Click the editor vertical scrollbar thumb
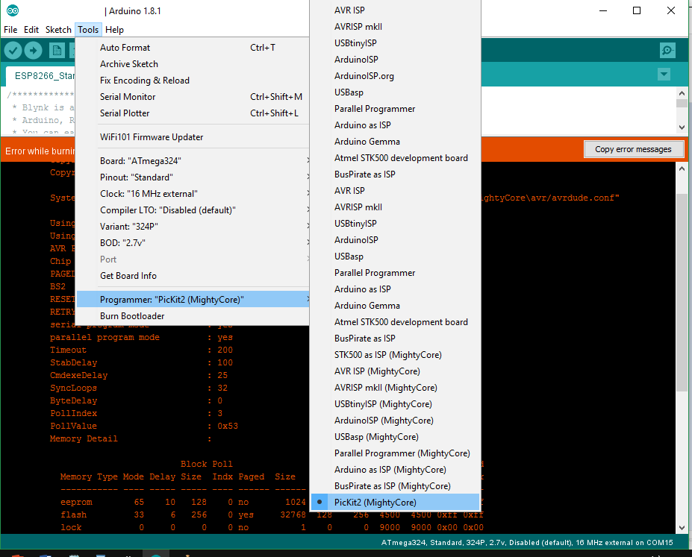Viewport: 692px width, 557px height. pos(682,103)
